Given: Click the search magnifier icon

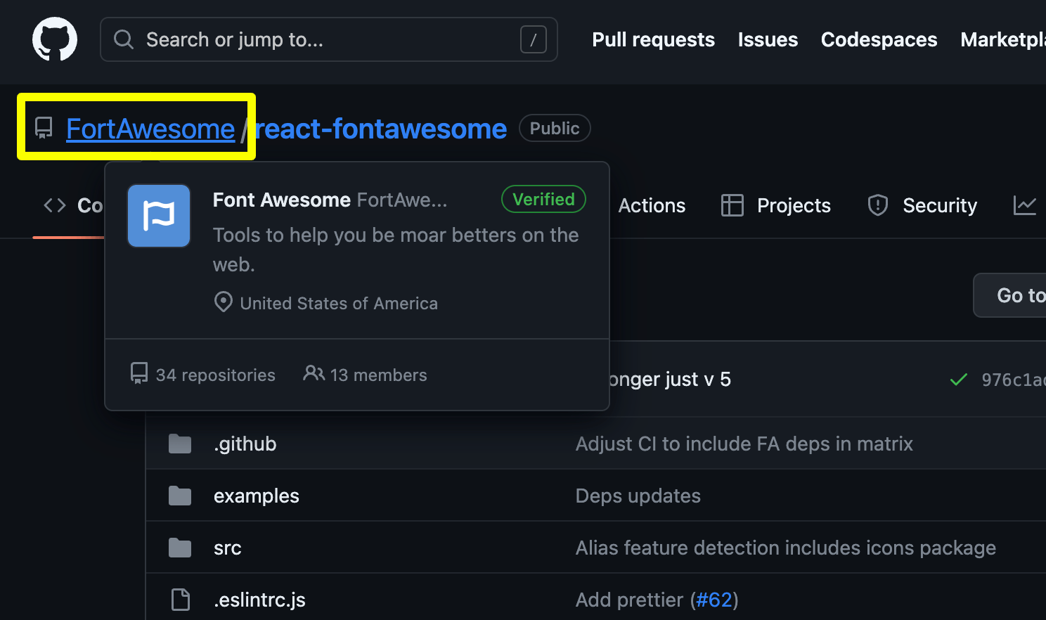Looking at the screenshot, I should coord(124,39).
